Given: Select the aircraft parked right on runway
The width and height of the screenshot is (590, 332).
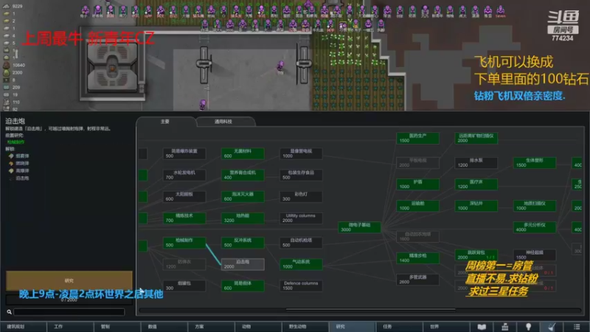Looking at the screenshot, I should (304, 64).
